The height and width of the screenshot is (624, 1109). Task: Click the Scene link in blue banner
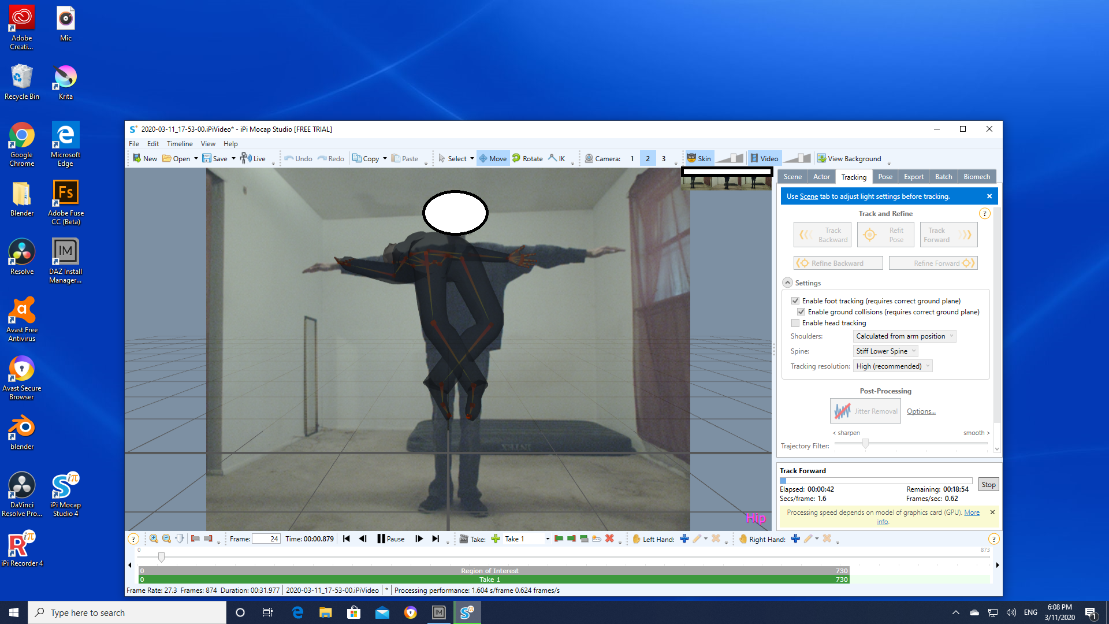click(x=809, y=196)
